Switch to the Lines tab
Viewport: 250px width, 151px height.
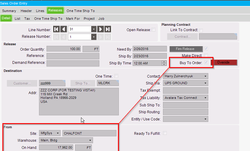tap(40, 11)
